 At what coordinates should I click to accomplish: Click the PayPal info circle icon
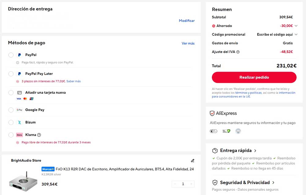pyautogui.click(x=17, y=63)
